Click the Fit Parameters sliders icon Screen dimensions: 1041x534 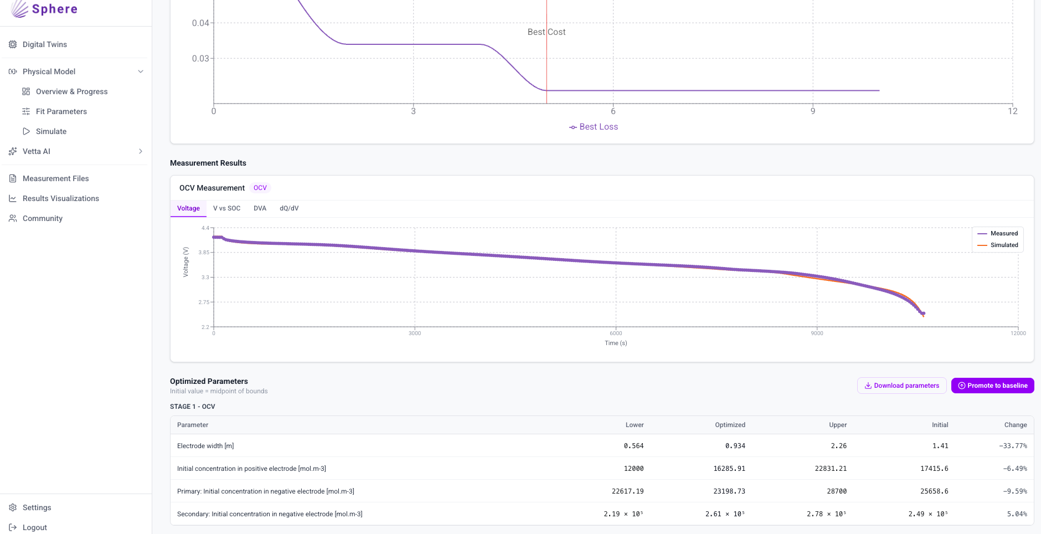(x=26, y=111)
